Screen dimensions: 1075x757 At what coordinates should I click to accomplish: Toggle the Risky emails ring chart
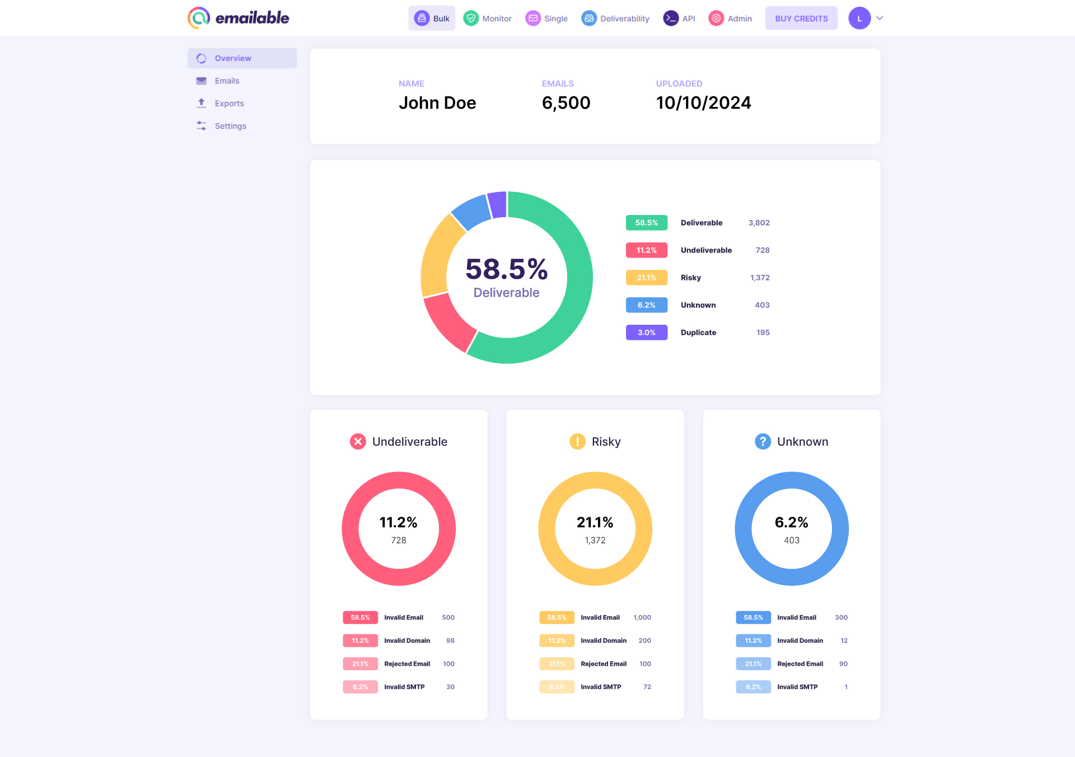pyautogui.click(x=595, y=529)
